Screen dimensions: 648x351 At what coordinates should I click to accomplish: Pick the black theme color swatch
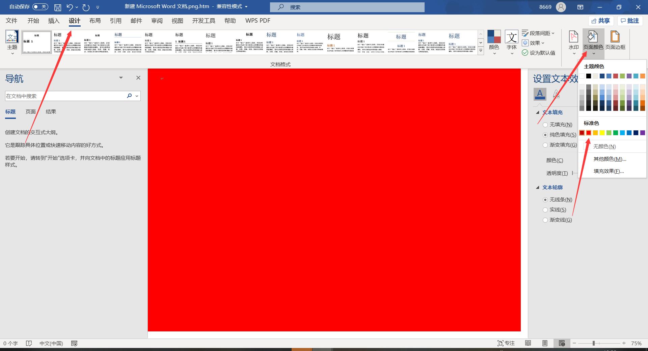(589, 76)
